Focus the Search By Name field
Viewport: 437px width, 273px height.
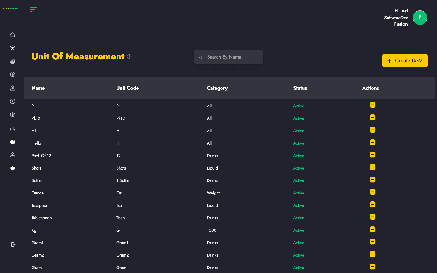229,57
